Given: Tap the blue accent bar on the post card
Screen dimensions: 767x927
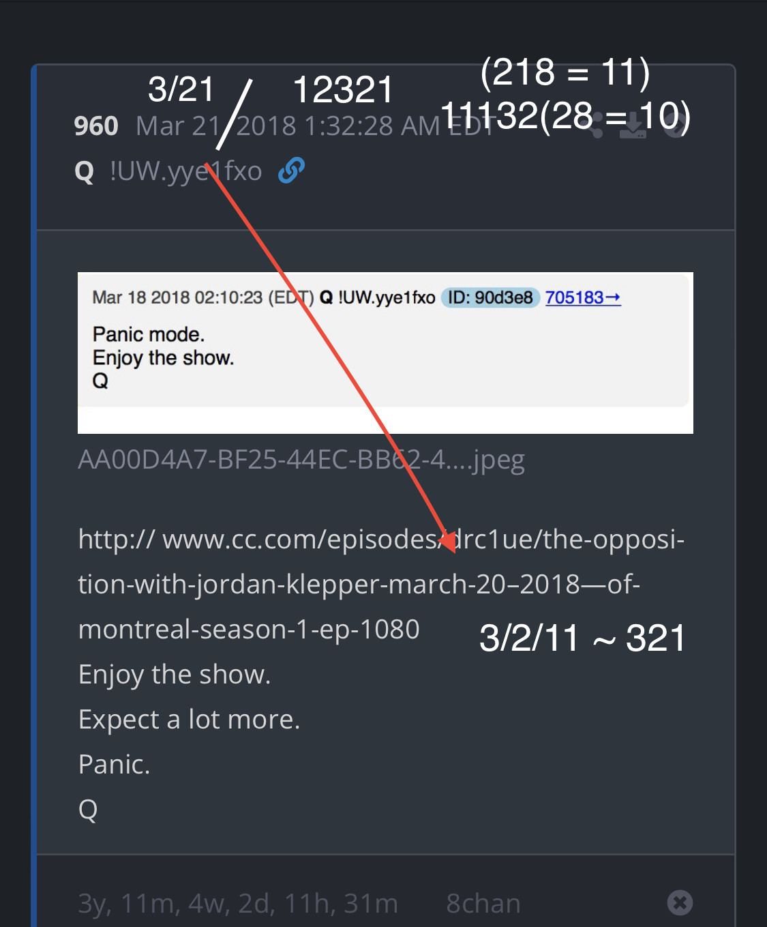Looking at the screenshot, I should [x=34, y=495].
